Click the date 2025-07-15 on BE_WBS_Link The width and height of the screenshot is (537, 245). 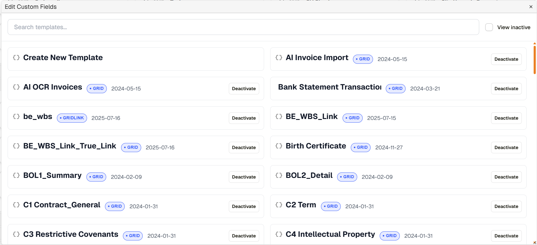pos(382,118)
